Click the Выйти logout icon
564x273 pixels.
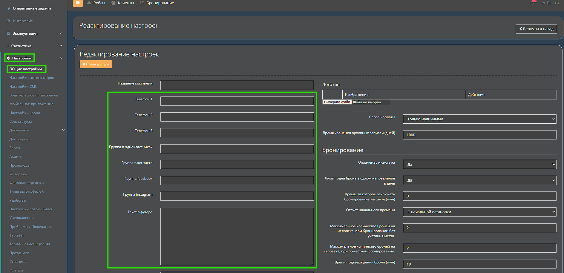pyautogui.click(x=543, y=3)
